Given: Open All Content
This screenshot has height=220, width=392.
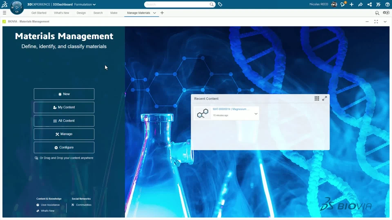Looking at the screenshot, I should click(64, 121).
